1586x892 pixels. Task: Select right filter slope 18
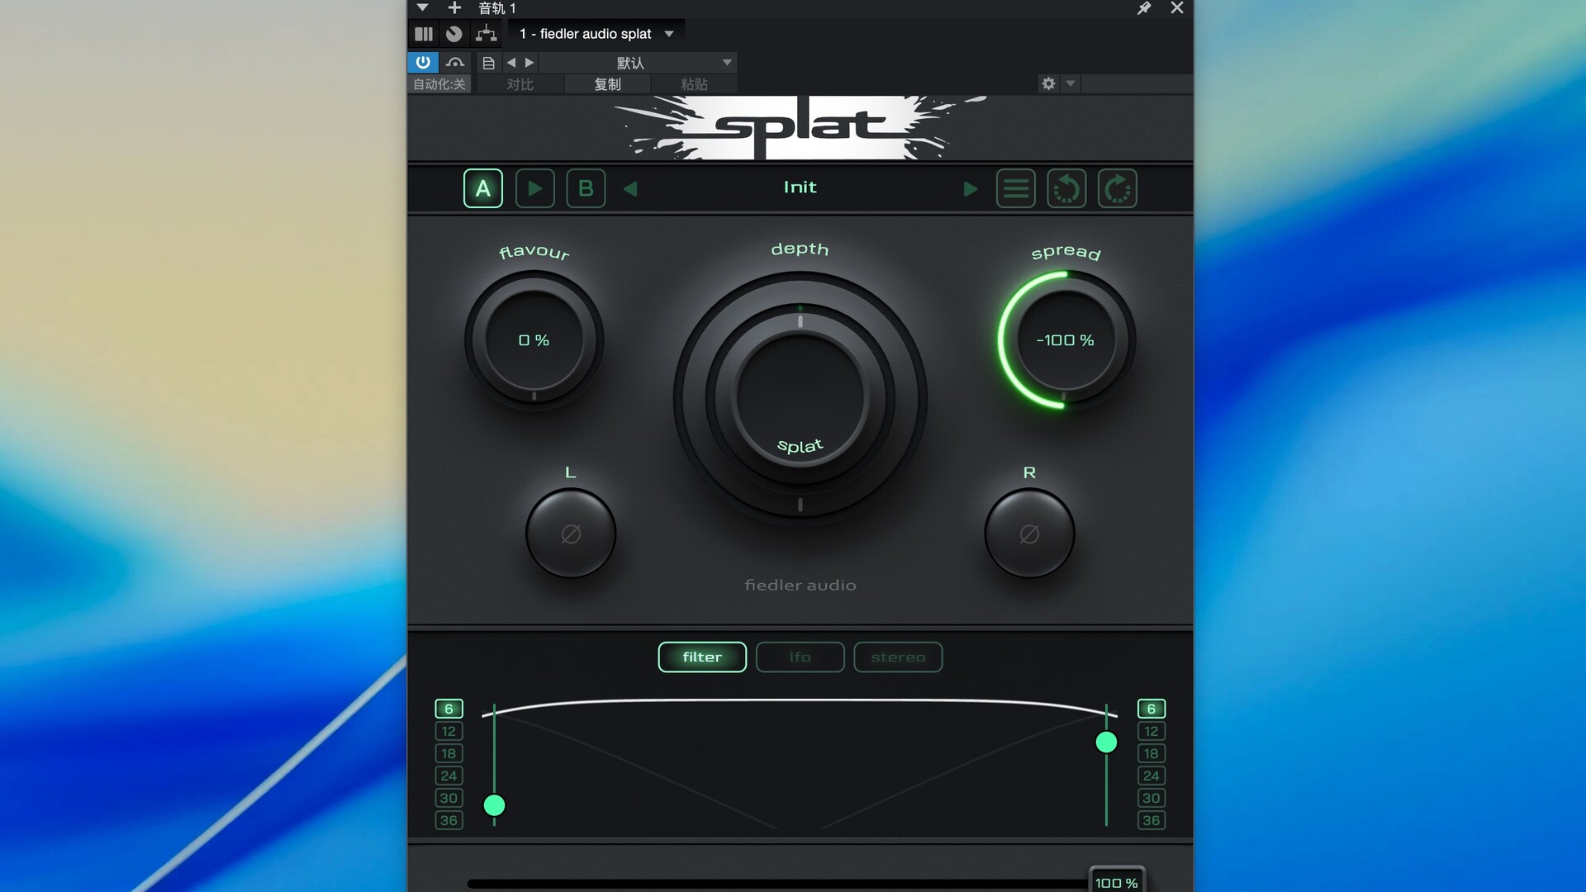pyautogui.click(x=1152, y=753)
